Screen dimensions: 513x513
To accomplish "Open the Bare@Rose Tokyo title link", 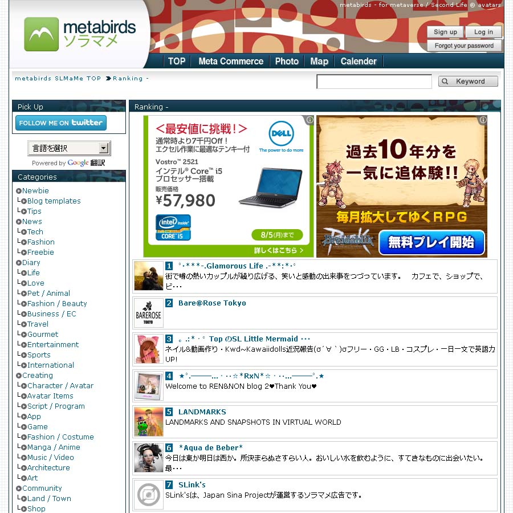I will [212, 303].
